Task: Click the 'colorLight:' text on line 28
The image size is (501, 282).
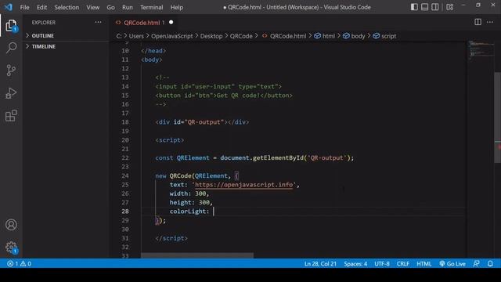Action: pos(189,211)
